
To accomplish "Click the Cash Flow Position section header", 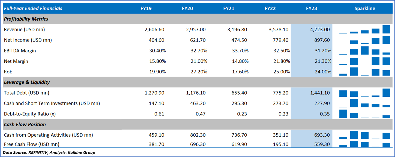I will 25,124.
